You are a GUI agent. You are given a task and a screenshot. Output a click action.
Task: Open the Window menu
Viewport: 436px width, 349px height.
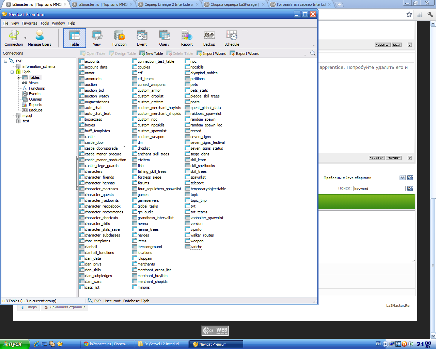[x=58, y=23]
